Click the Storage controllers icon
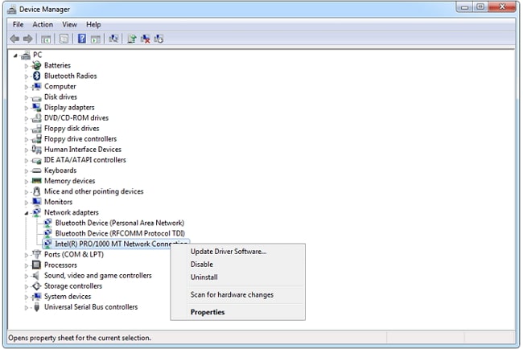The width and height of the screenshot is (523, 349). 36,286
